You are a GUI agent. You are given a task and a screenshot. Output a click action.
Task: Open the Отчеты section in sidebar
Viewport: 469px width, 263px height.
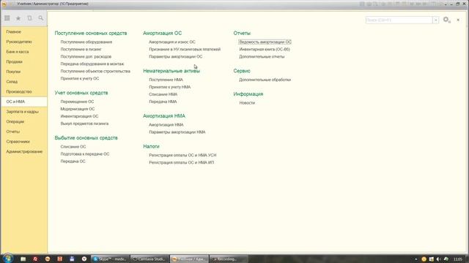[x=13, y=131]
